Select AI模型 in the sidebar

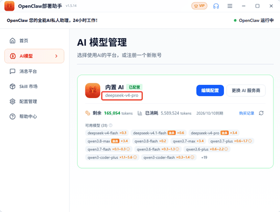pos(34,56)
